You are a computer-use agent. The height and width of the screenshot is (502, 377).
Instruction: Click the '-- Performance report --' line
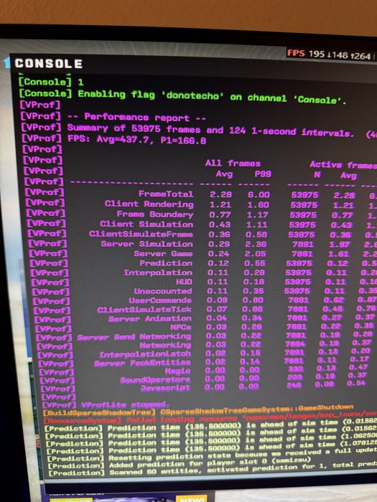pyautogui.click(x=137, y=117)
